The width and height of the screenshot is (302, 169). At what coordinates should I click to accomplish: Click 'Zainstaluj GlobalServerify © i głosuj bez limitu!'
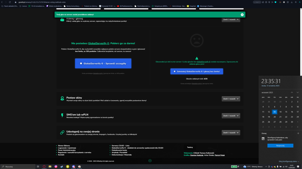(x=197, y=72)
